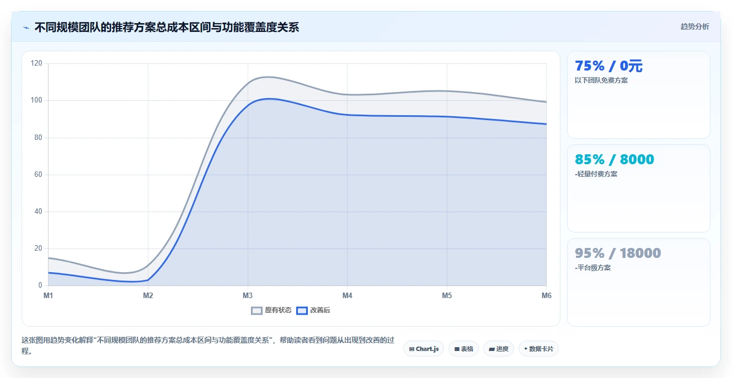The width and height of the screenshot is (732, 378).
Task: Select the 表格 tag chip
Action: (x=464, y=349)
